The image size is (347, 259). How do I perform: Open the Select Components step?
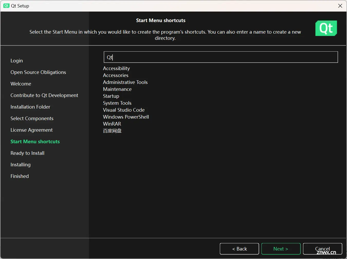(x=32, y=118)
